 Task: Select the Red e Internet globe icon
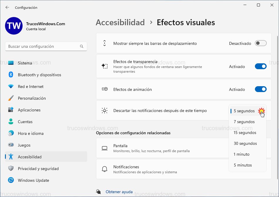pos(12,86)
